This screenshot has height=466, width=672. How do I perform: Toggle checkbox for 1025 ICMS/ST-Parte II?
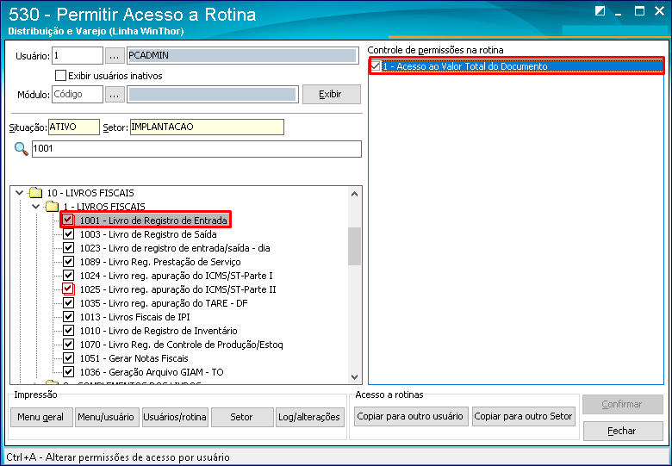(69, 289)
